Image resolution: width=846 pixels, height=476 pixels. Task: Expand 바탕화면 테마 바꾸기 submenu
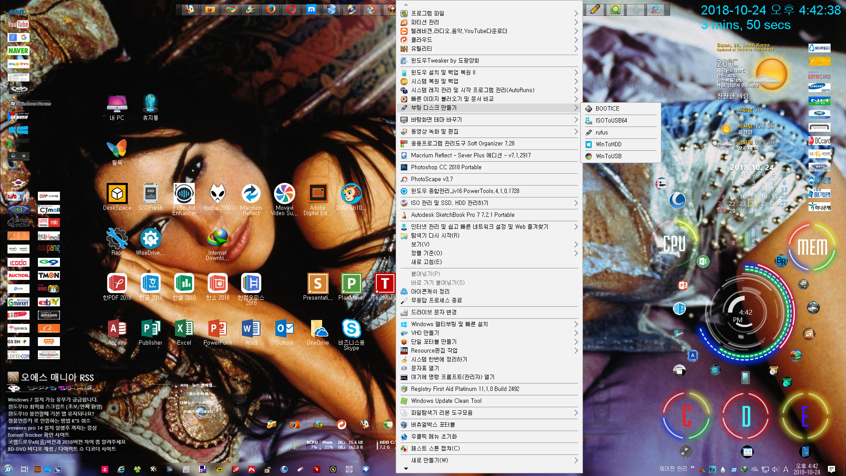(489, 119)
